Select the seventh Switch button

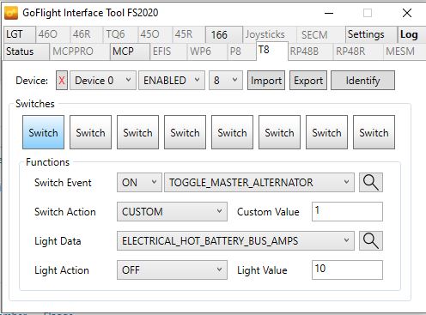pos(326,132)
